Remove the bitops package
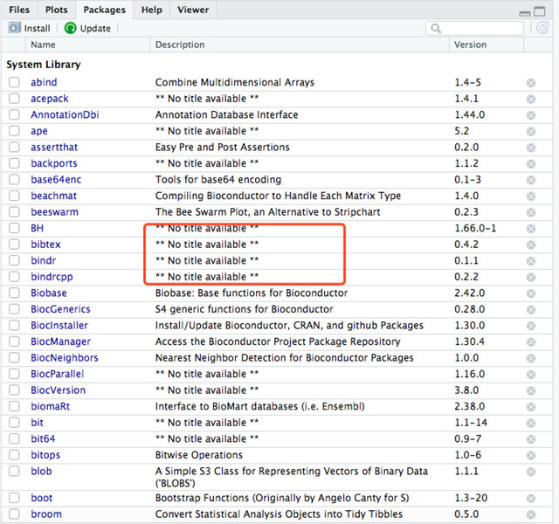The image size is (559, 524). (531, 456)
